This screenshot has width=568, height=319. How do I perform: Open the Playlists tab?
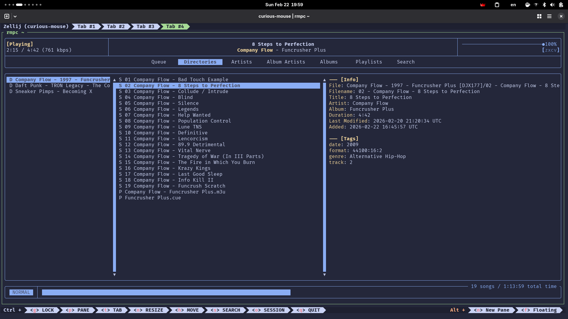tap(369, 62)
